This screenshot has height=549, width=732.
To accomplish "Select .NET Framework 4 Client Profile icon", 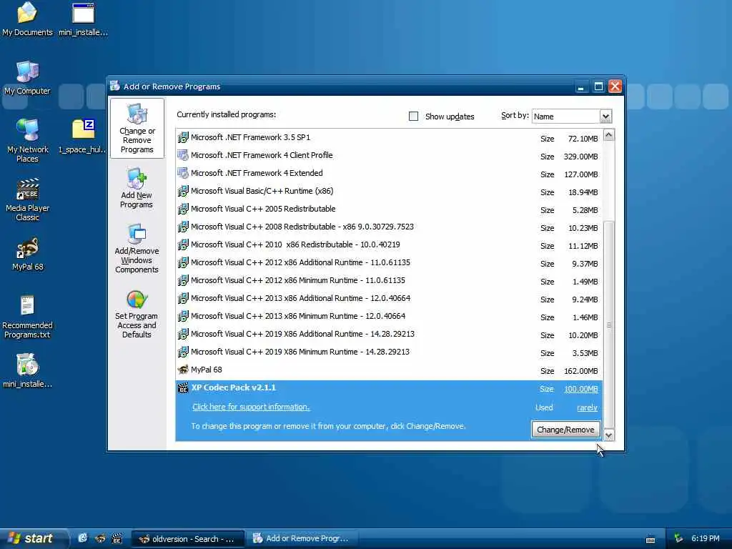I will coord(183,155).
